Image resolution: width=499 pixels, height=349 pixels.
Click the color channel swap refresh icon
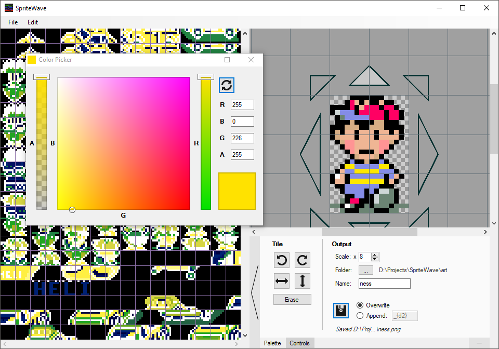pyautogui.click(x=227, y=85)
